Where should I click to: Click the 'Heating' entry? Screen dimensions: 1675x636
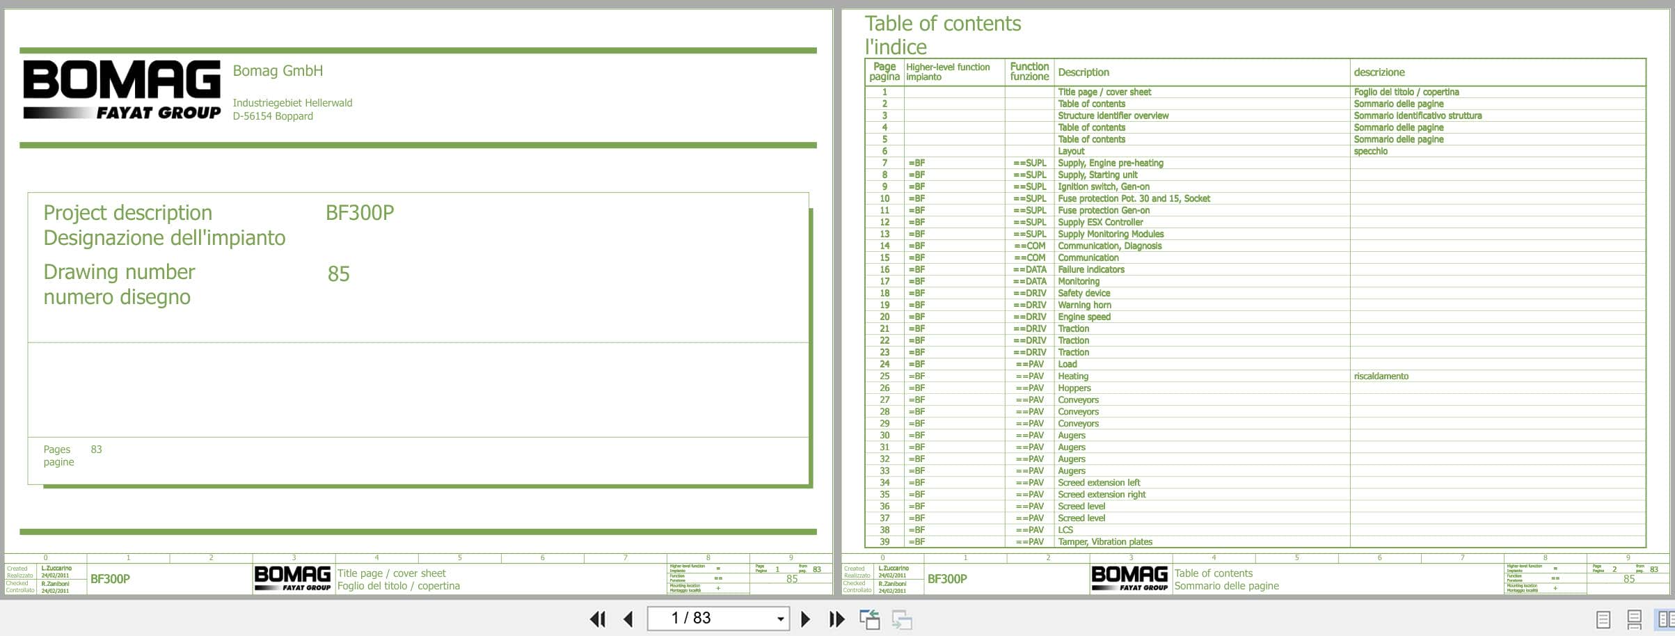(x=1073, y=376)
